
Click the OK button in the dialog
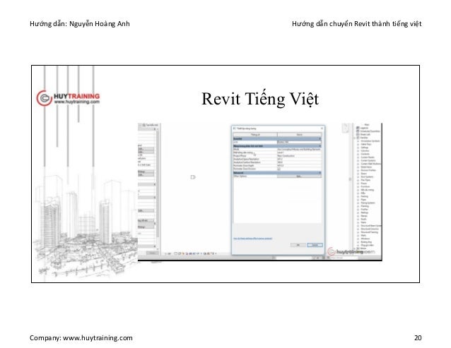coord(298,245)
